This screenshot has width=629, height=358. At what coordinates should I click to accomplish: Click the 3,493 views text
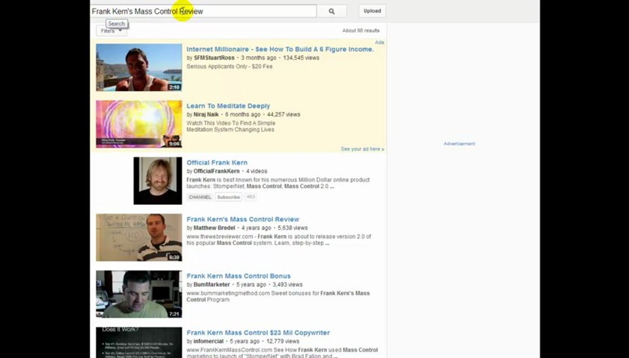click(x=287, y=284)
